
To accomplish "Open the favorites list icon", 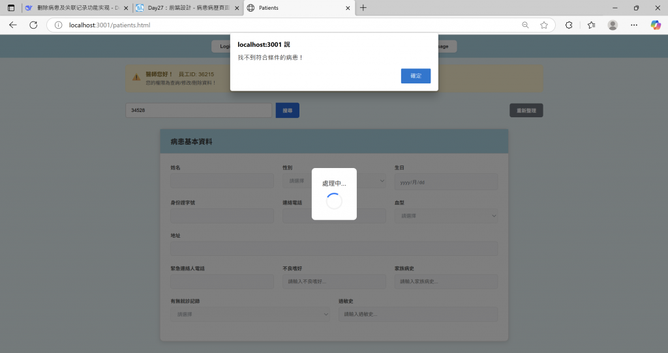I will [x=591, y=25].
